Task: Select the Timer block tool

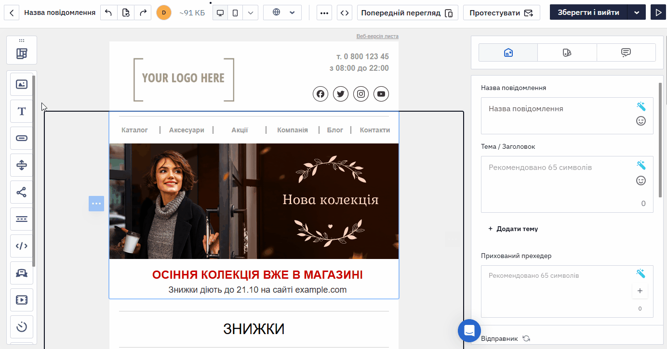Action: coord(22,327)
